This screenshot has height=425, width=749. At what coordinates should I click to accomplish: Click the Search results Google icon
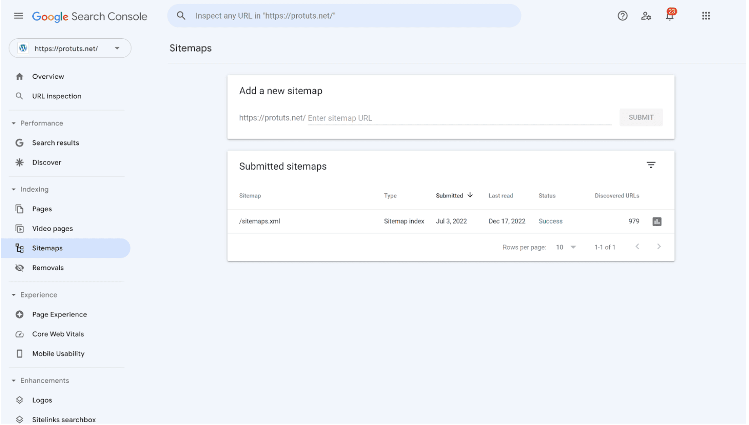click(x=20, y=142)
